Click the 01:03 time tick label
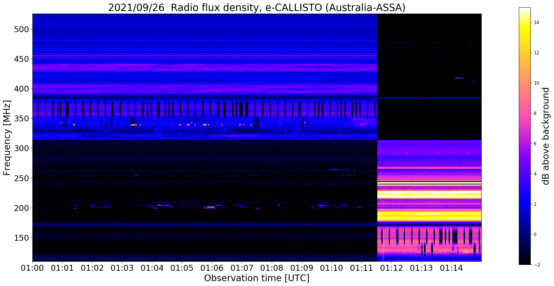 click(x=123, y=268)
